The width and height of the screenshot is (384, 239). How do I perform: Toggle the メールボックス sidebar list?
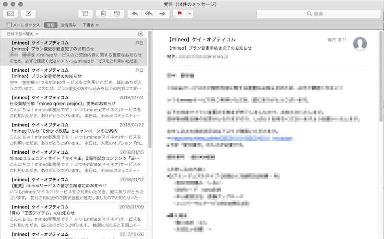23,25
